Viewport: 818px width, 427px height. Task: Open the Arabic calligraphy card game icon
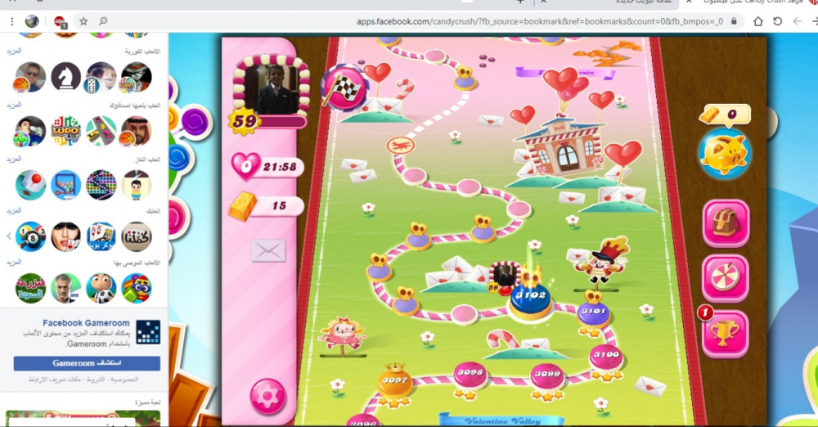pos(136,236)
